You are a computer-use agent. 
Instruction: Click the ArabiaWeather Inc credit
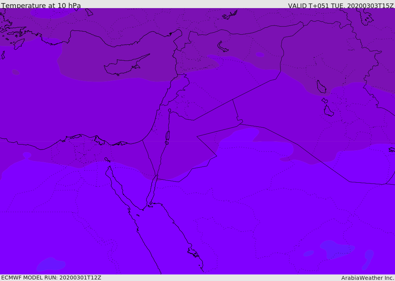(367, 278)
